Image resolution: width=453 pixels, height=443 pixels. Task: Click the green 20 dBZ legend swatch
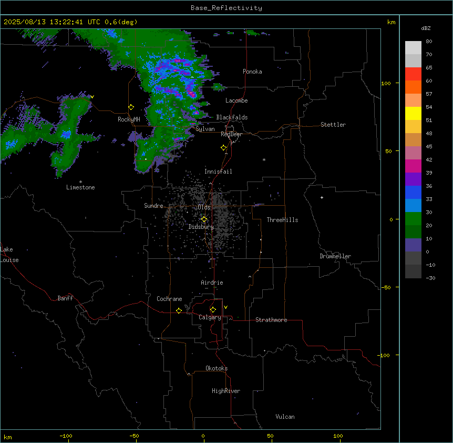coord(413,219)
